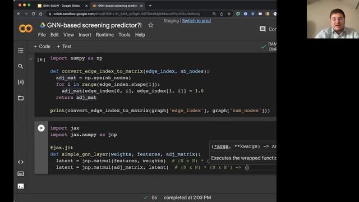Click the webcam video thumbnail
Screen dimensions: 359x202
333,19
